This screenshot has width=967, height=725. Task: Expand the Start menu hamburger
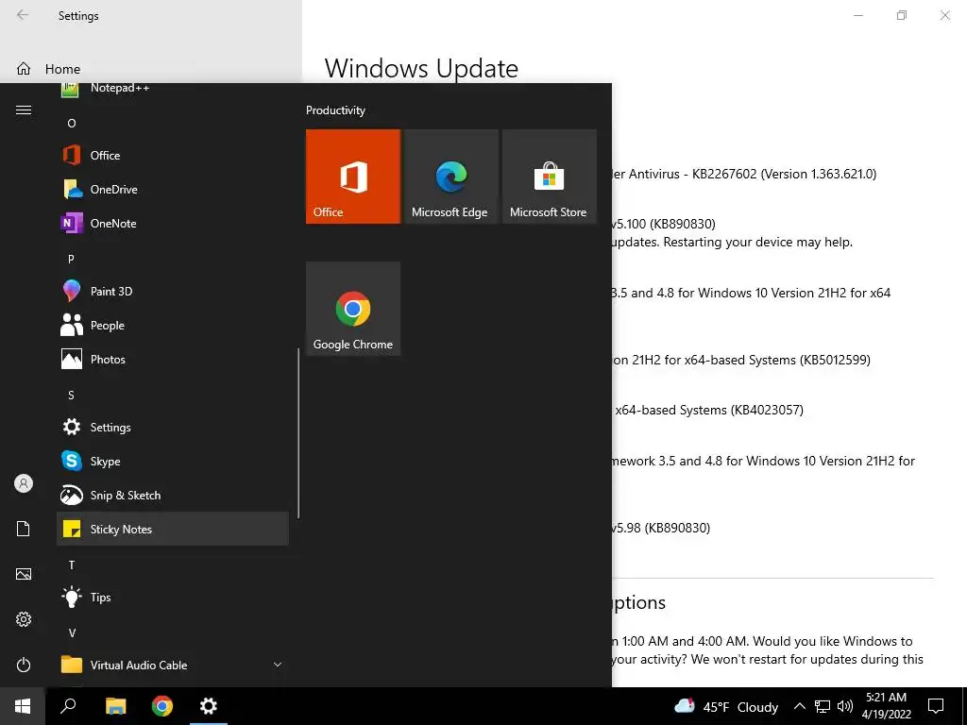click(24, 110)
